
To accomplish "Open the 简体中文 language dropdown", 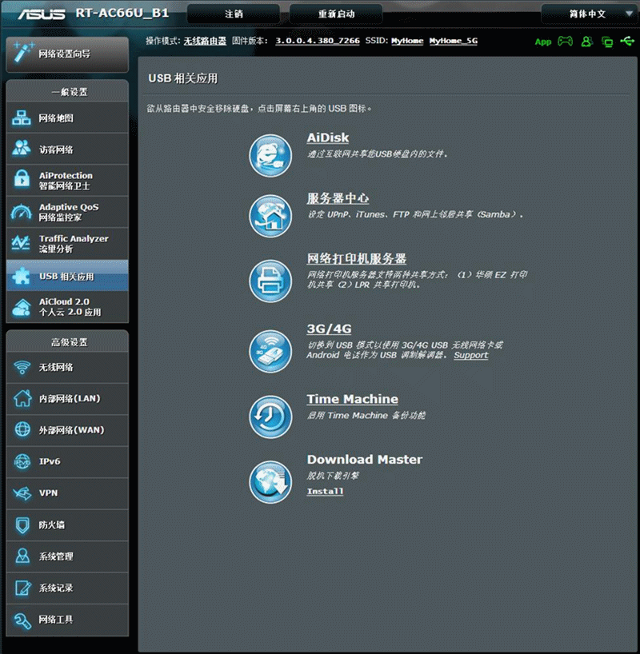I will pos(588,14).
